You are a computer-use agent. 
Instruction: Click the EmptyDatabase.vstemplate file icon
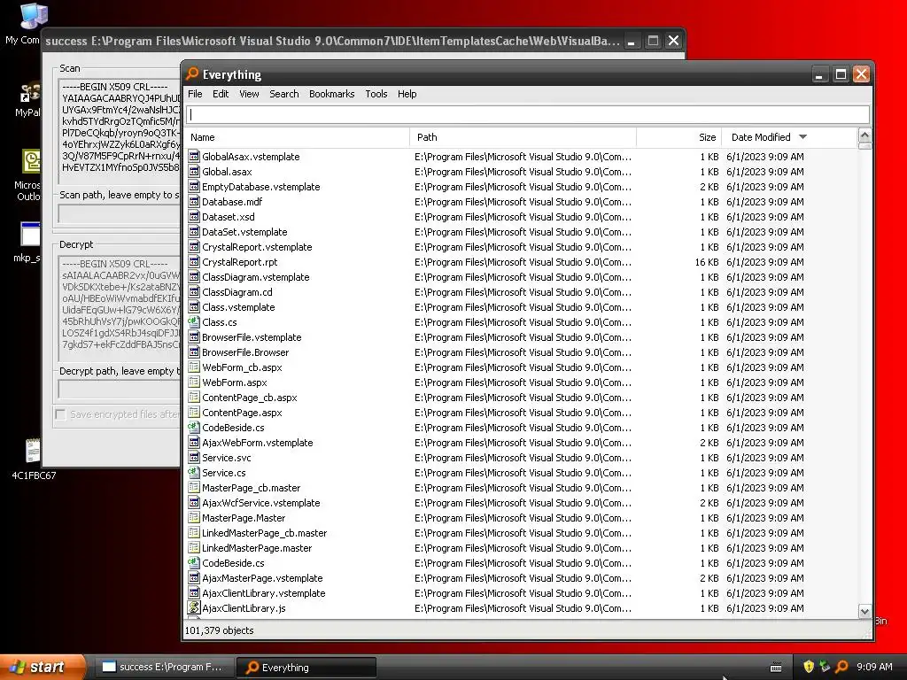(x=194, y=186)
